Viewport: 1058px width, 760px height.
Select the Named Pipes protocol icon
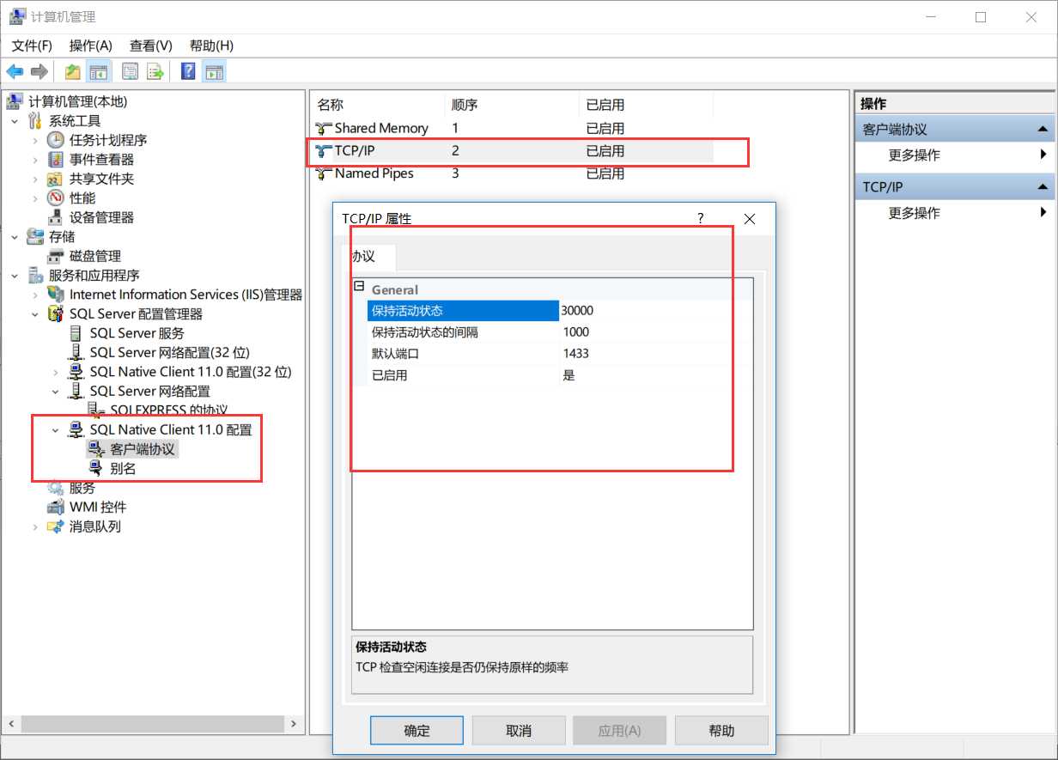(324, 173)
